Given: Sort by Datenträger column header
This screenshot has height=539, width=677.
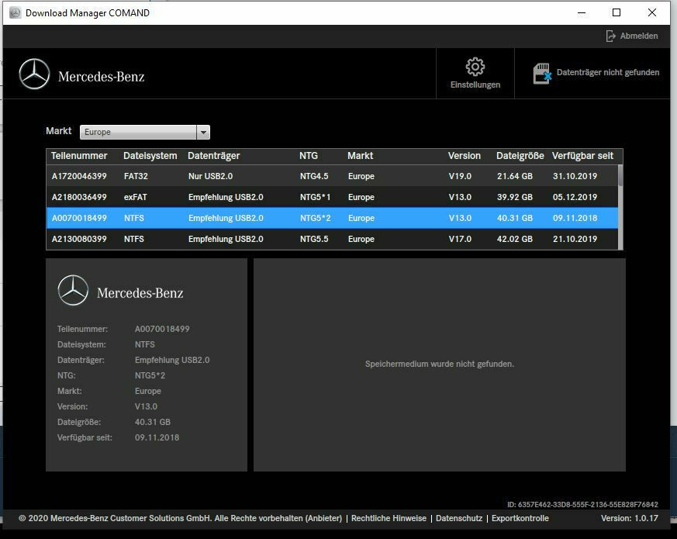Looking at the screenshot, I should 214,156.
